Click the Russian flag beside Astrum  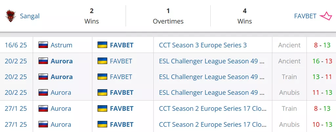click(x=43, y=45)
